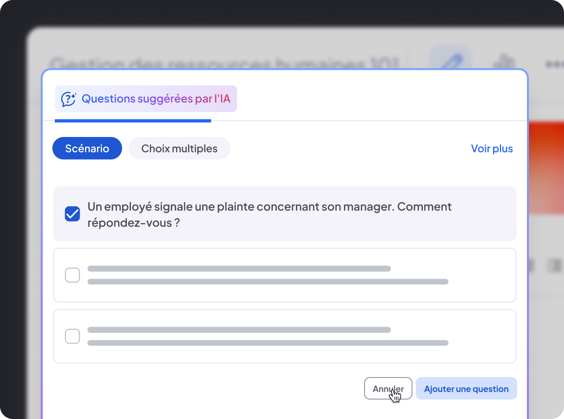This screenshot has height=419, width=564.
Task: Switch to the Scénario filter
Action: 87,148
